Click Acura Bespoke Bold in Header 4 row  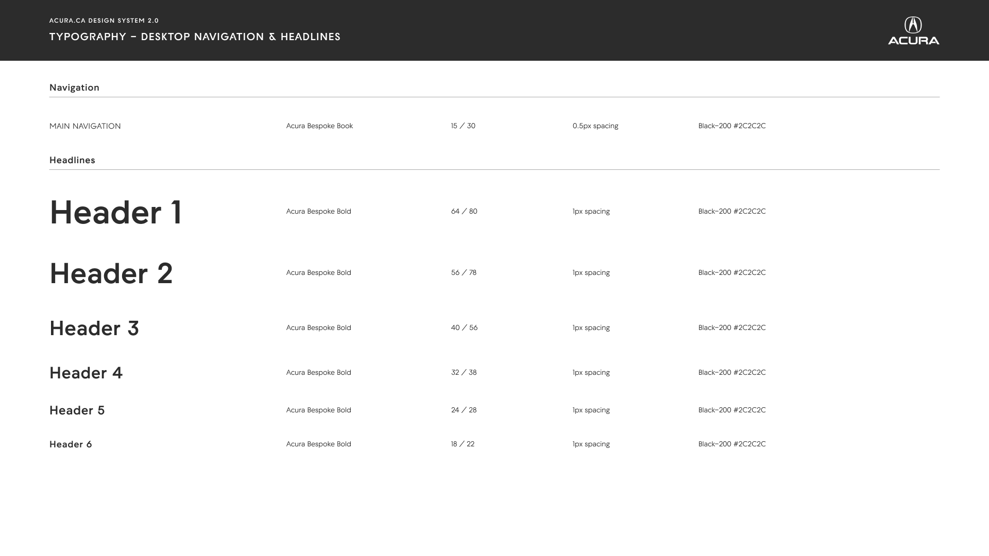[x=319, y=373]
